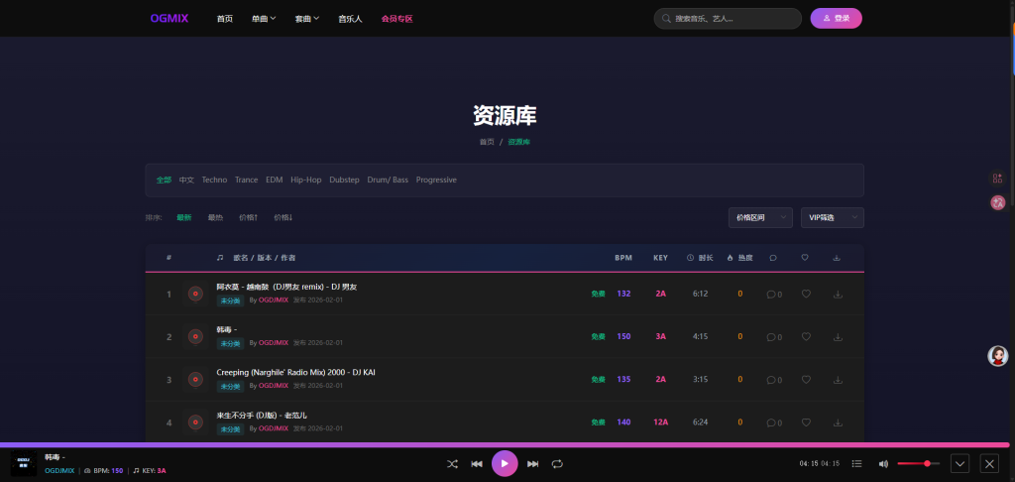Screen dimensions: 1015x482
Task: Click the play button in player bar
Action: tap(505, 463)
